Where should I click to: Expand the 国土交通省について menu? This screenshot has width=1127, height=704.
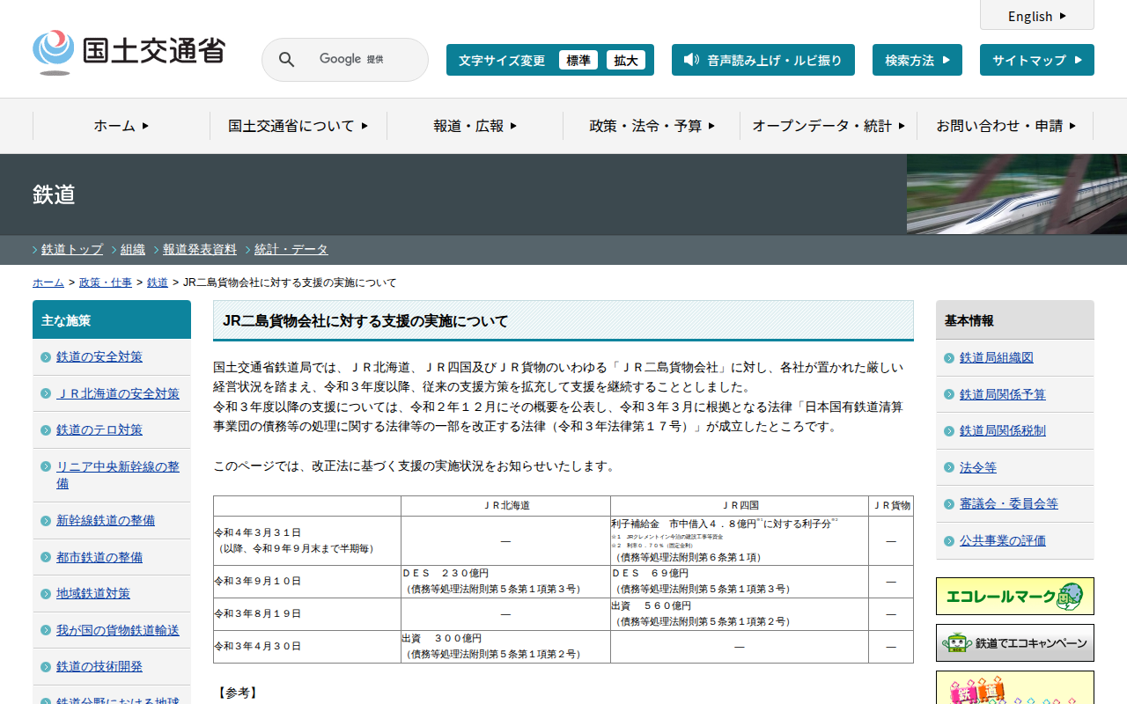[298, 126]
